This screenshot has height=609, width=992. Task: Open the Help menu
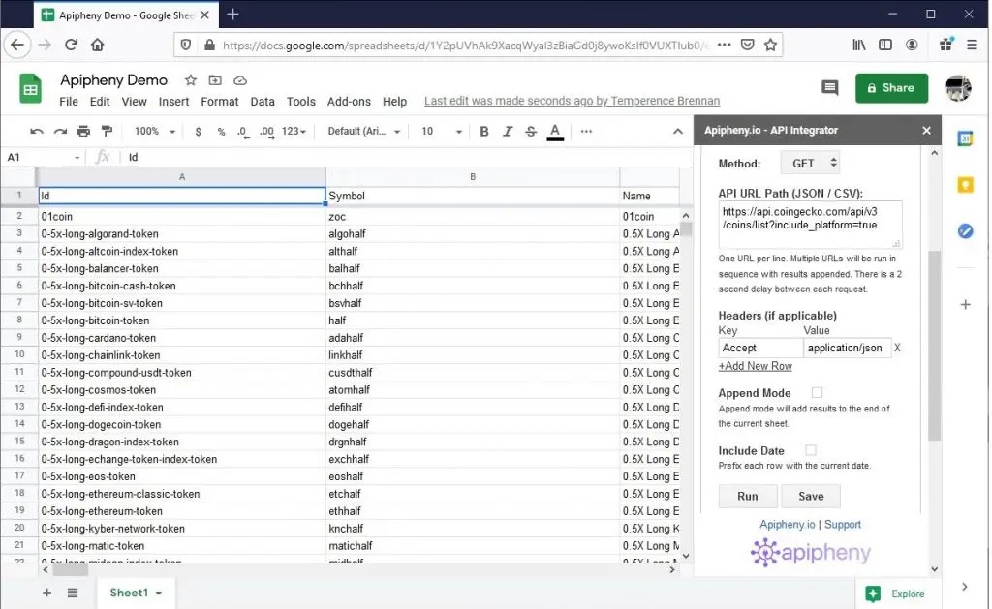[394, 102]
